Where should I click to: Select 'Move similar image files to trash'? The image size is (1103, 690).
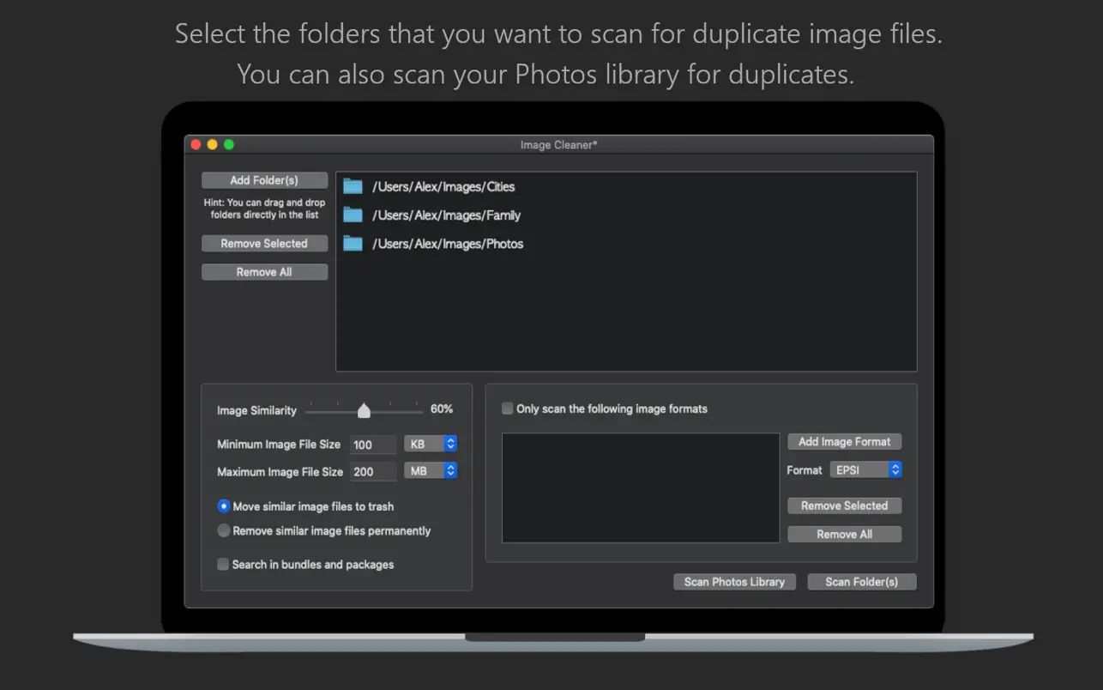[223, 506]
